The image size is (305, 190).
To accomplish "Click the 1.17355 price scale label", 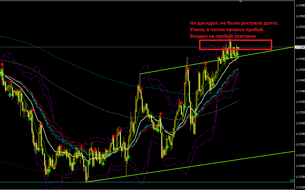I will coord(300,102).
